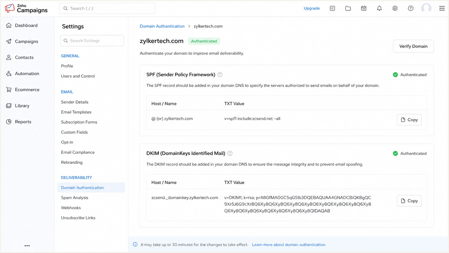Screen dimensions: 449x253
Task: Open Profile settings
Action: coord(67,66)
